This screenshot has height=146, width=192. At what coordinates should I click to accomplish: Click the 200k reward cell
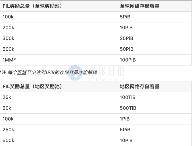click(x=8, y=27)
